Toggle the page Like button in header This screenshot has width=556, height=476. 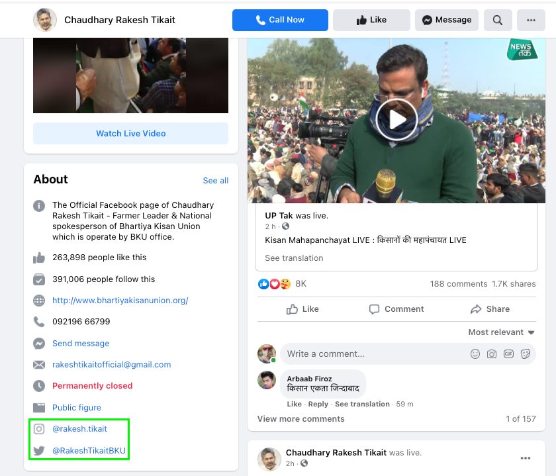coord(371,20)
